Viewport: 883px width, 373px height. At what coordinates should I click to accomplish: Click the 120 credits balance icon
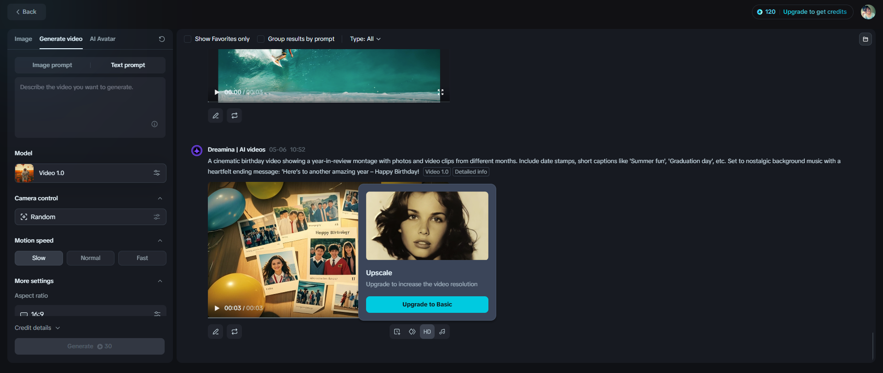click(x=760, y=12)
